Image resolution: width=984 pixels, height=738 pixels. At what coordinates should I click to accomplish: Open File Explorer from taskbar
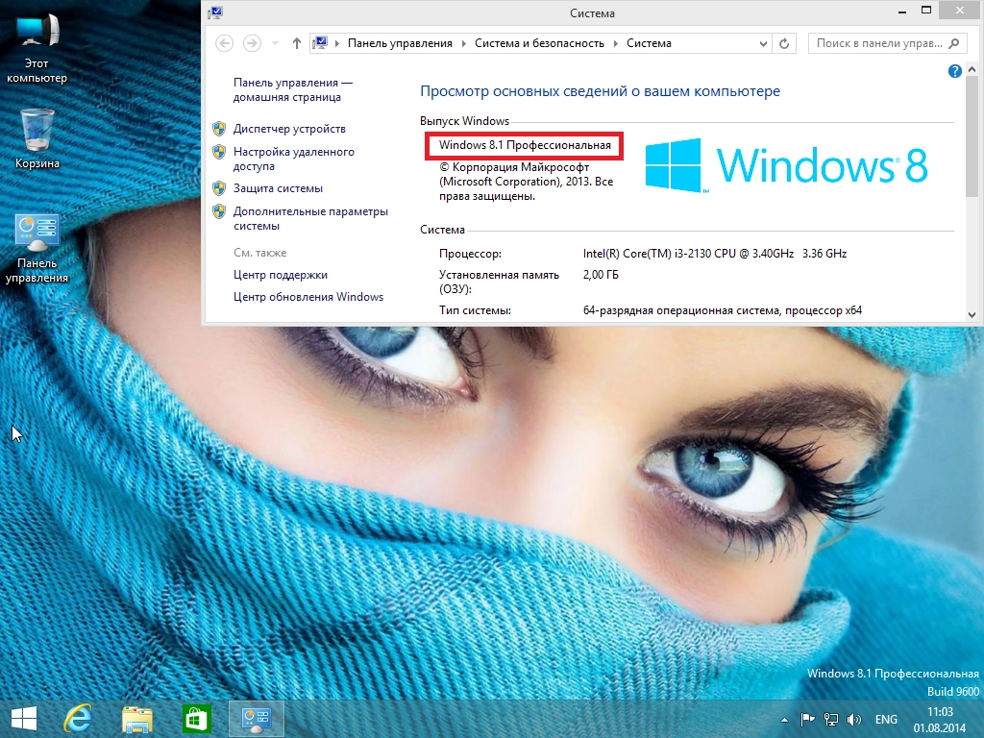136,719
